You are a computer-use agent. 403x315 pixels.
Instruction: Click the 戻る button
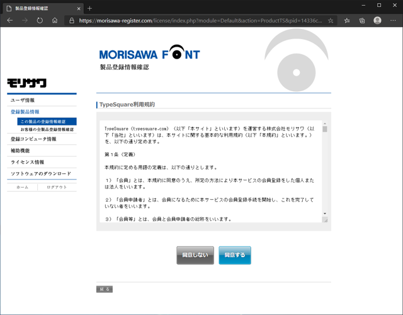click(x=105, y=289)
